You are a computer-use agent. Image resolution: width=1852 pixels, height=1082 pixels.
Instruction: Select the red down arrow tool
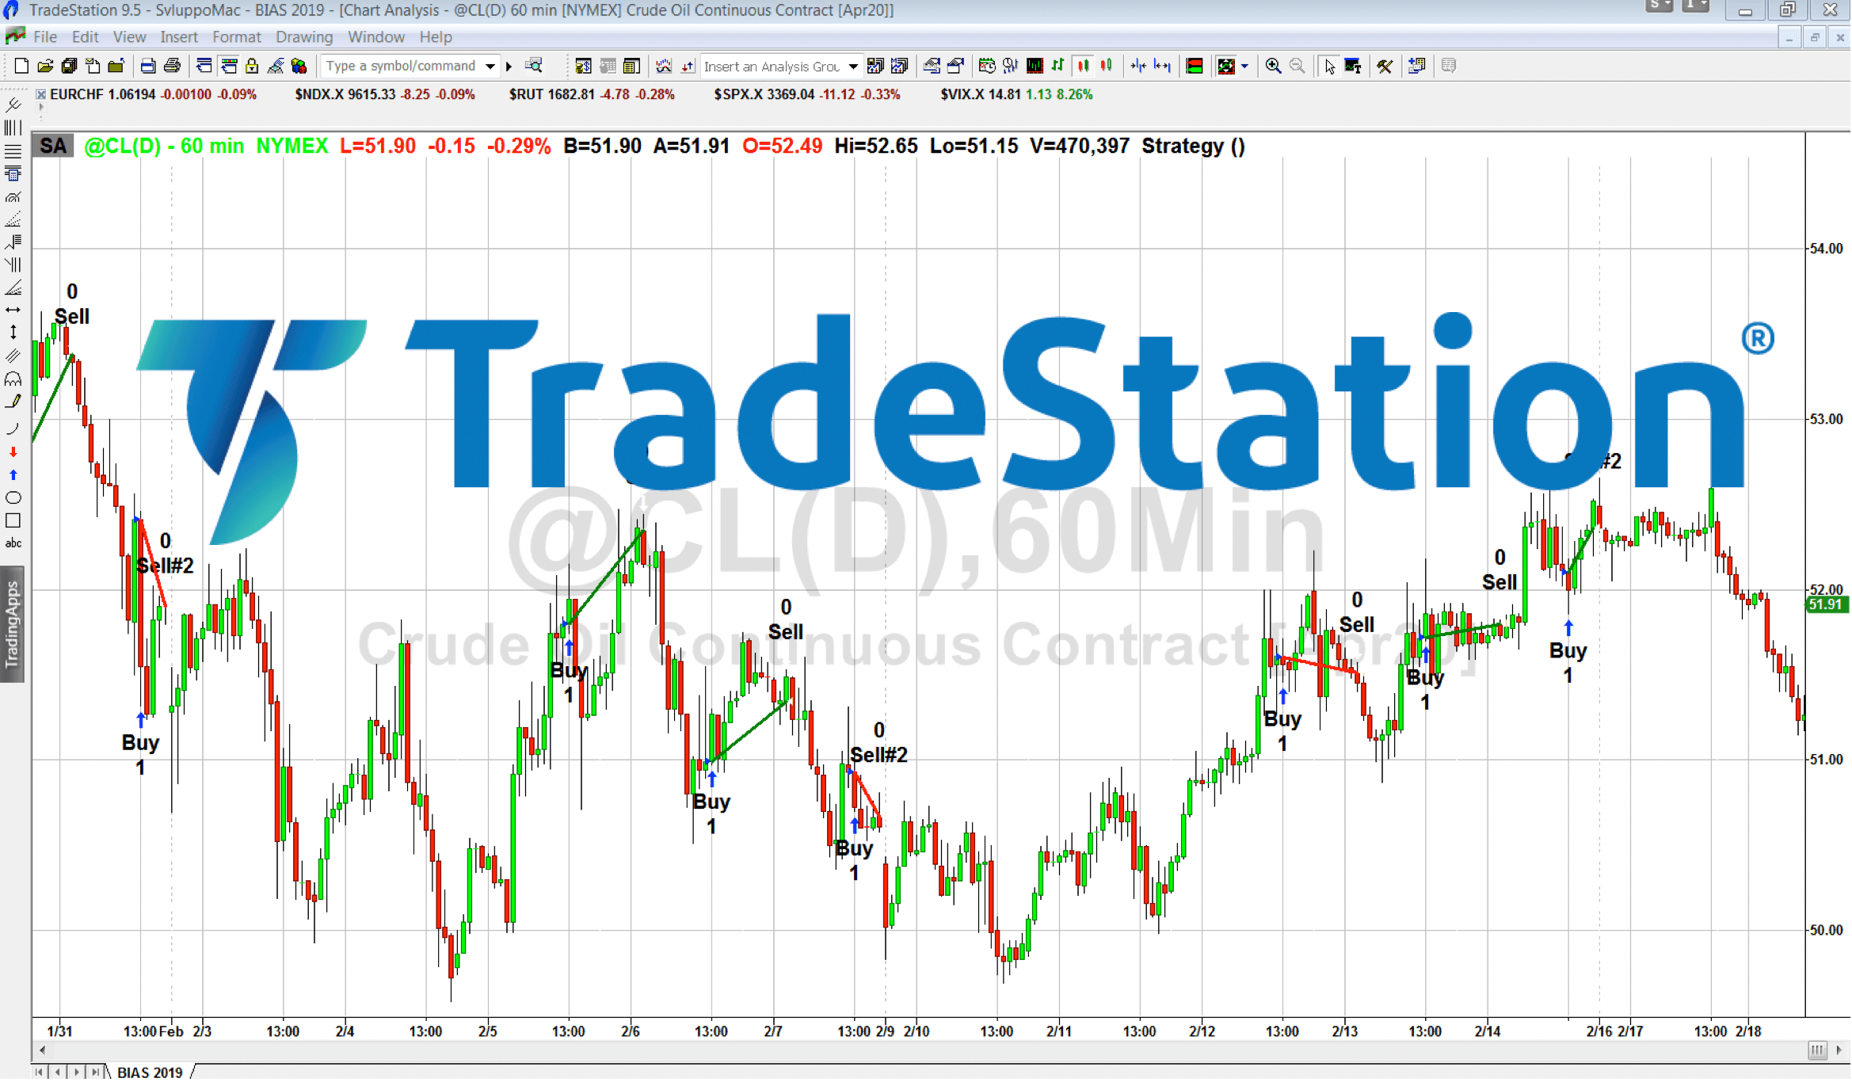pos(13,452)
